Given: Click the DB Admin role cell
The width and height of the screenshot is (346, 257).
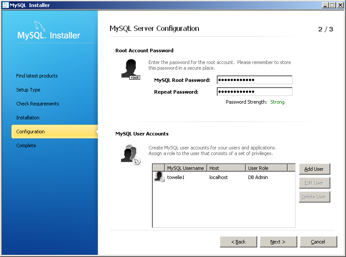Looking at the screenshot, I should (258, 177).
